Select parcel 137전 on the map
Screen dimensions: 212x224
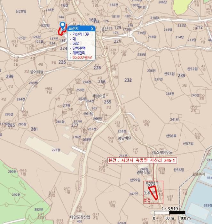[x=54, y=39]
